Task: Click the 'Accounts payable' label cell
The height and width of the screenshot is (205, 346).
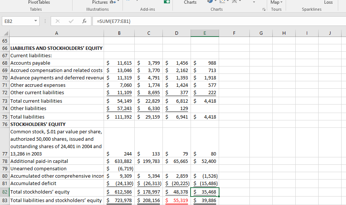Action: pyautogui.click(x=57, y=63)
